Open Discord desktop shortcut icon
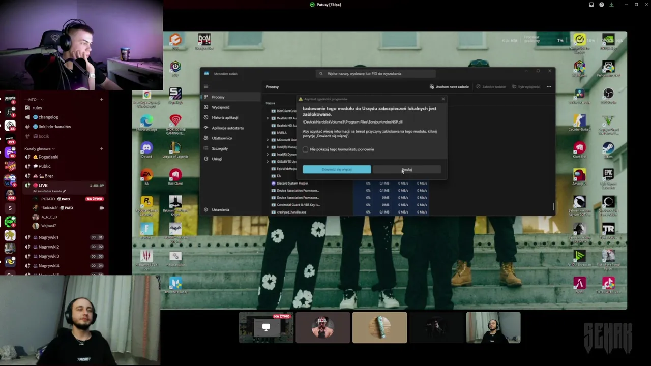651x366 pixels. pyautogui.click(x=146, y=149)
